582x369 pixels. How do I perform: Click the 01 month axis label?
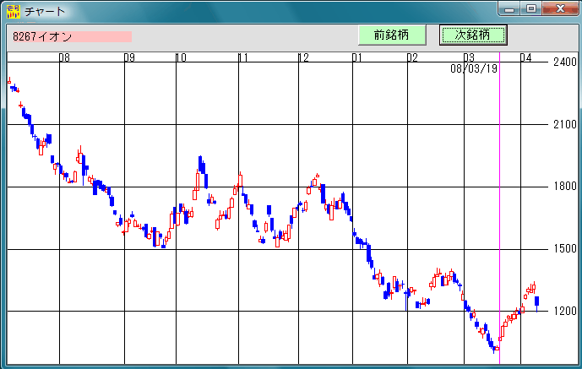click(x=357, y=57)
